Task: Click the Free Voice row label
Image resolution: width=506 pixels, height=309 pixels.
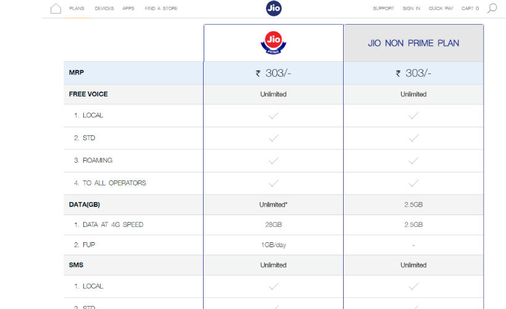Action: [88, 94]
